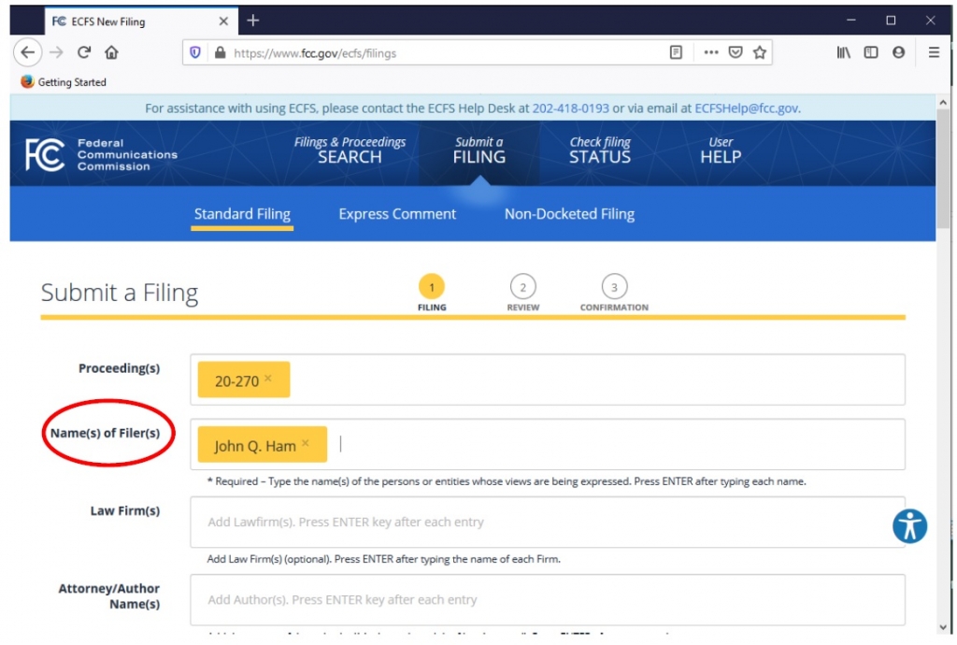The height and width of the screenshot is (645, 957).
Task: Open the page actions three-dot menu
Action: point(711,52)
